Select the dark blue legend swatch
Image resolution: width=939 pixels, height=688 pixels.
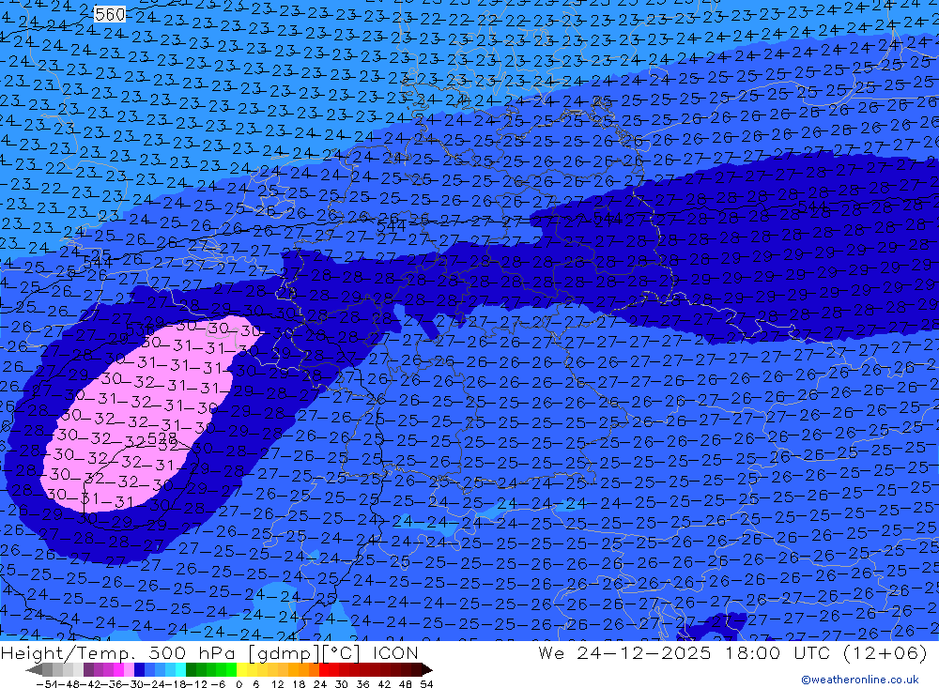point(139,669)
